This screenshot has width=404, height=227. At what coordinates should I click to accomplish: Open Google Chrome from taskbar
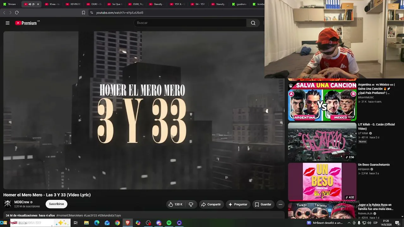coord(117,223)
